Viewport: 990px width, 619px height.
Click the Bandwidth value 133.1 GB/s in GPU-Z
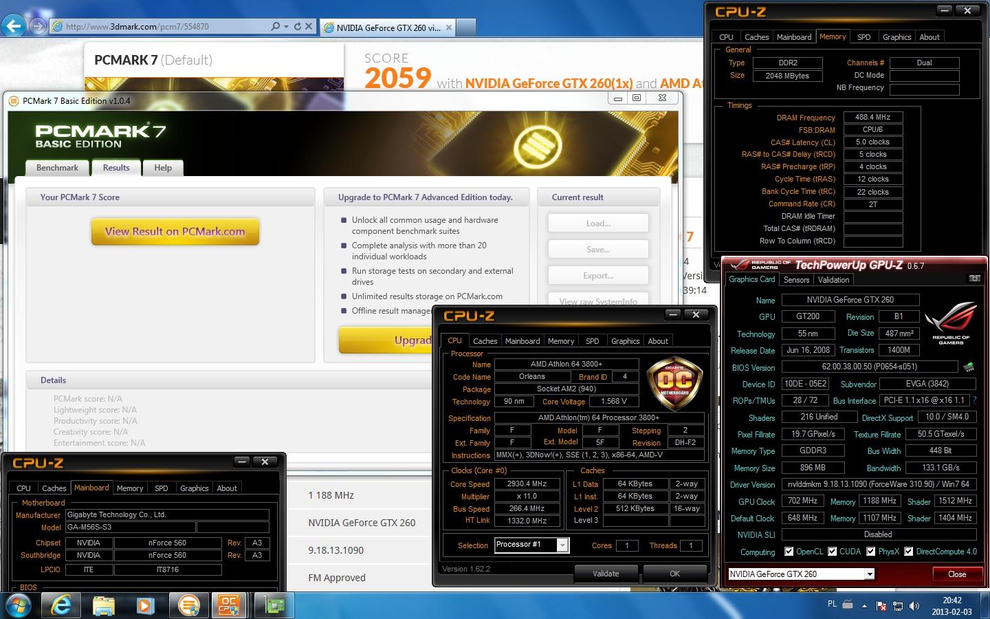pyautogui.click(x=941, y=468)
